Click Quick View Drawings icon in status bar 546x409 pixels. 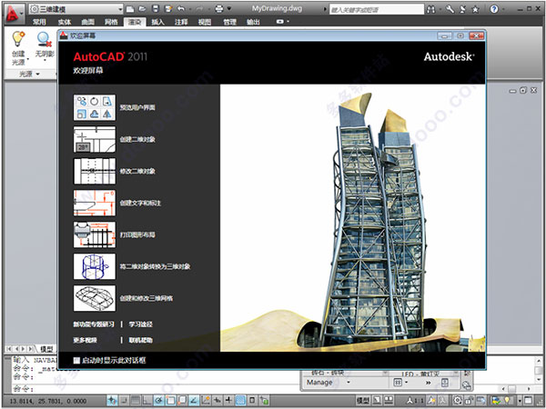tap(389, 401)
